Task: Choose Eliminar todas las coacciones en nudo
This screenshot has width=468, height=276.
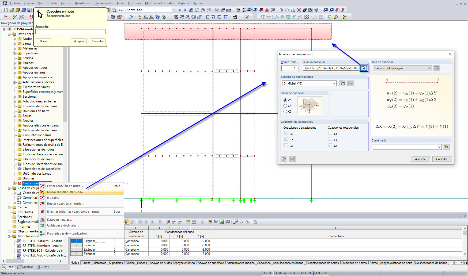Action: tap(81, 212)
